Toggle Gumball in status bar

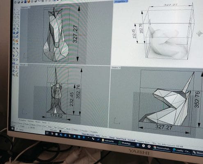point(131,140)
